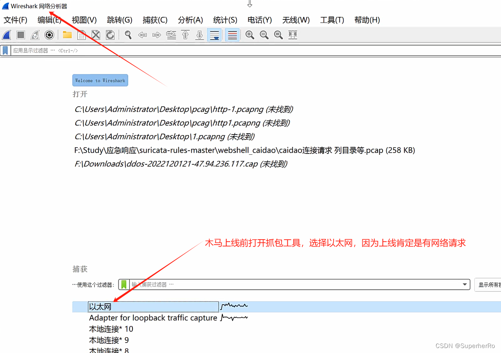
Task: Open the 显示所有接口 dropdown button
Action: click(x=489, y=285)
